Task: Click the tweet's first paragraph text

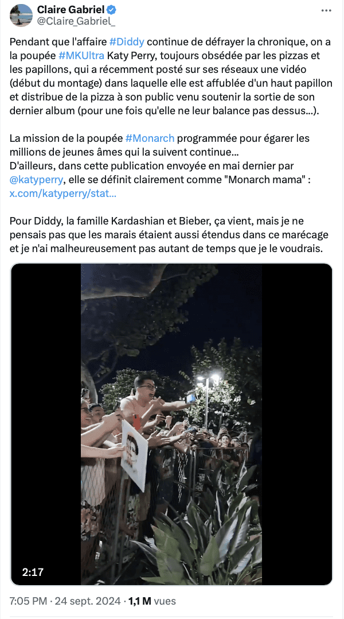Action: coord(171,76)
